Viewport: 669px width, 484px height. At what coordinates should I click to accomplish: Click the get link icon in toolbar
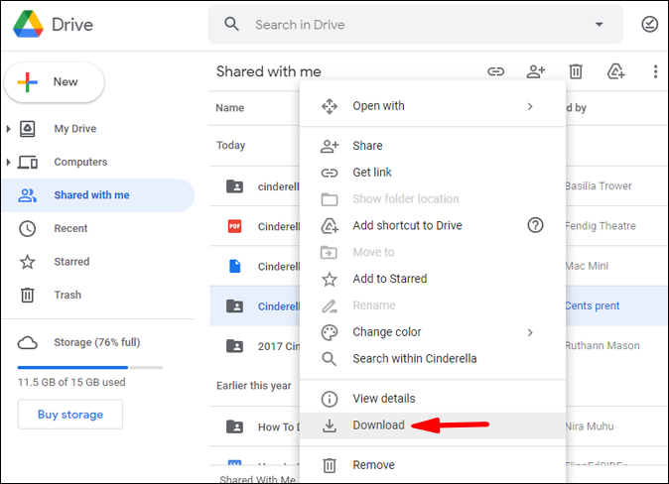[x=495, y=71]
